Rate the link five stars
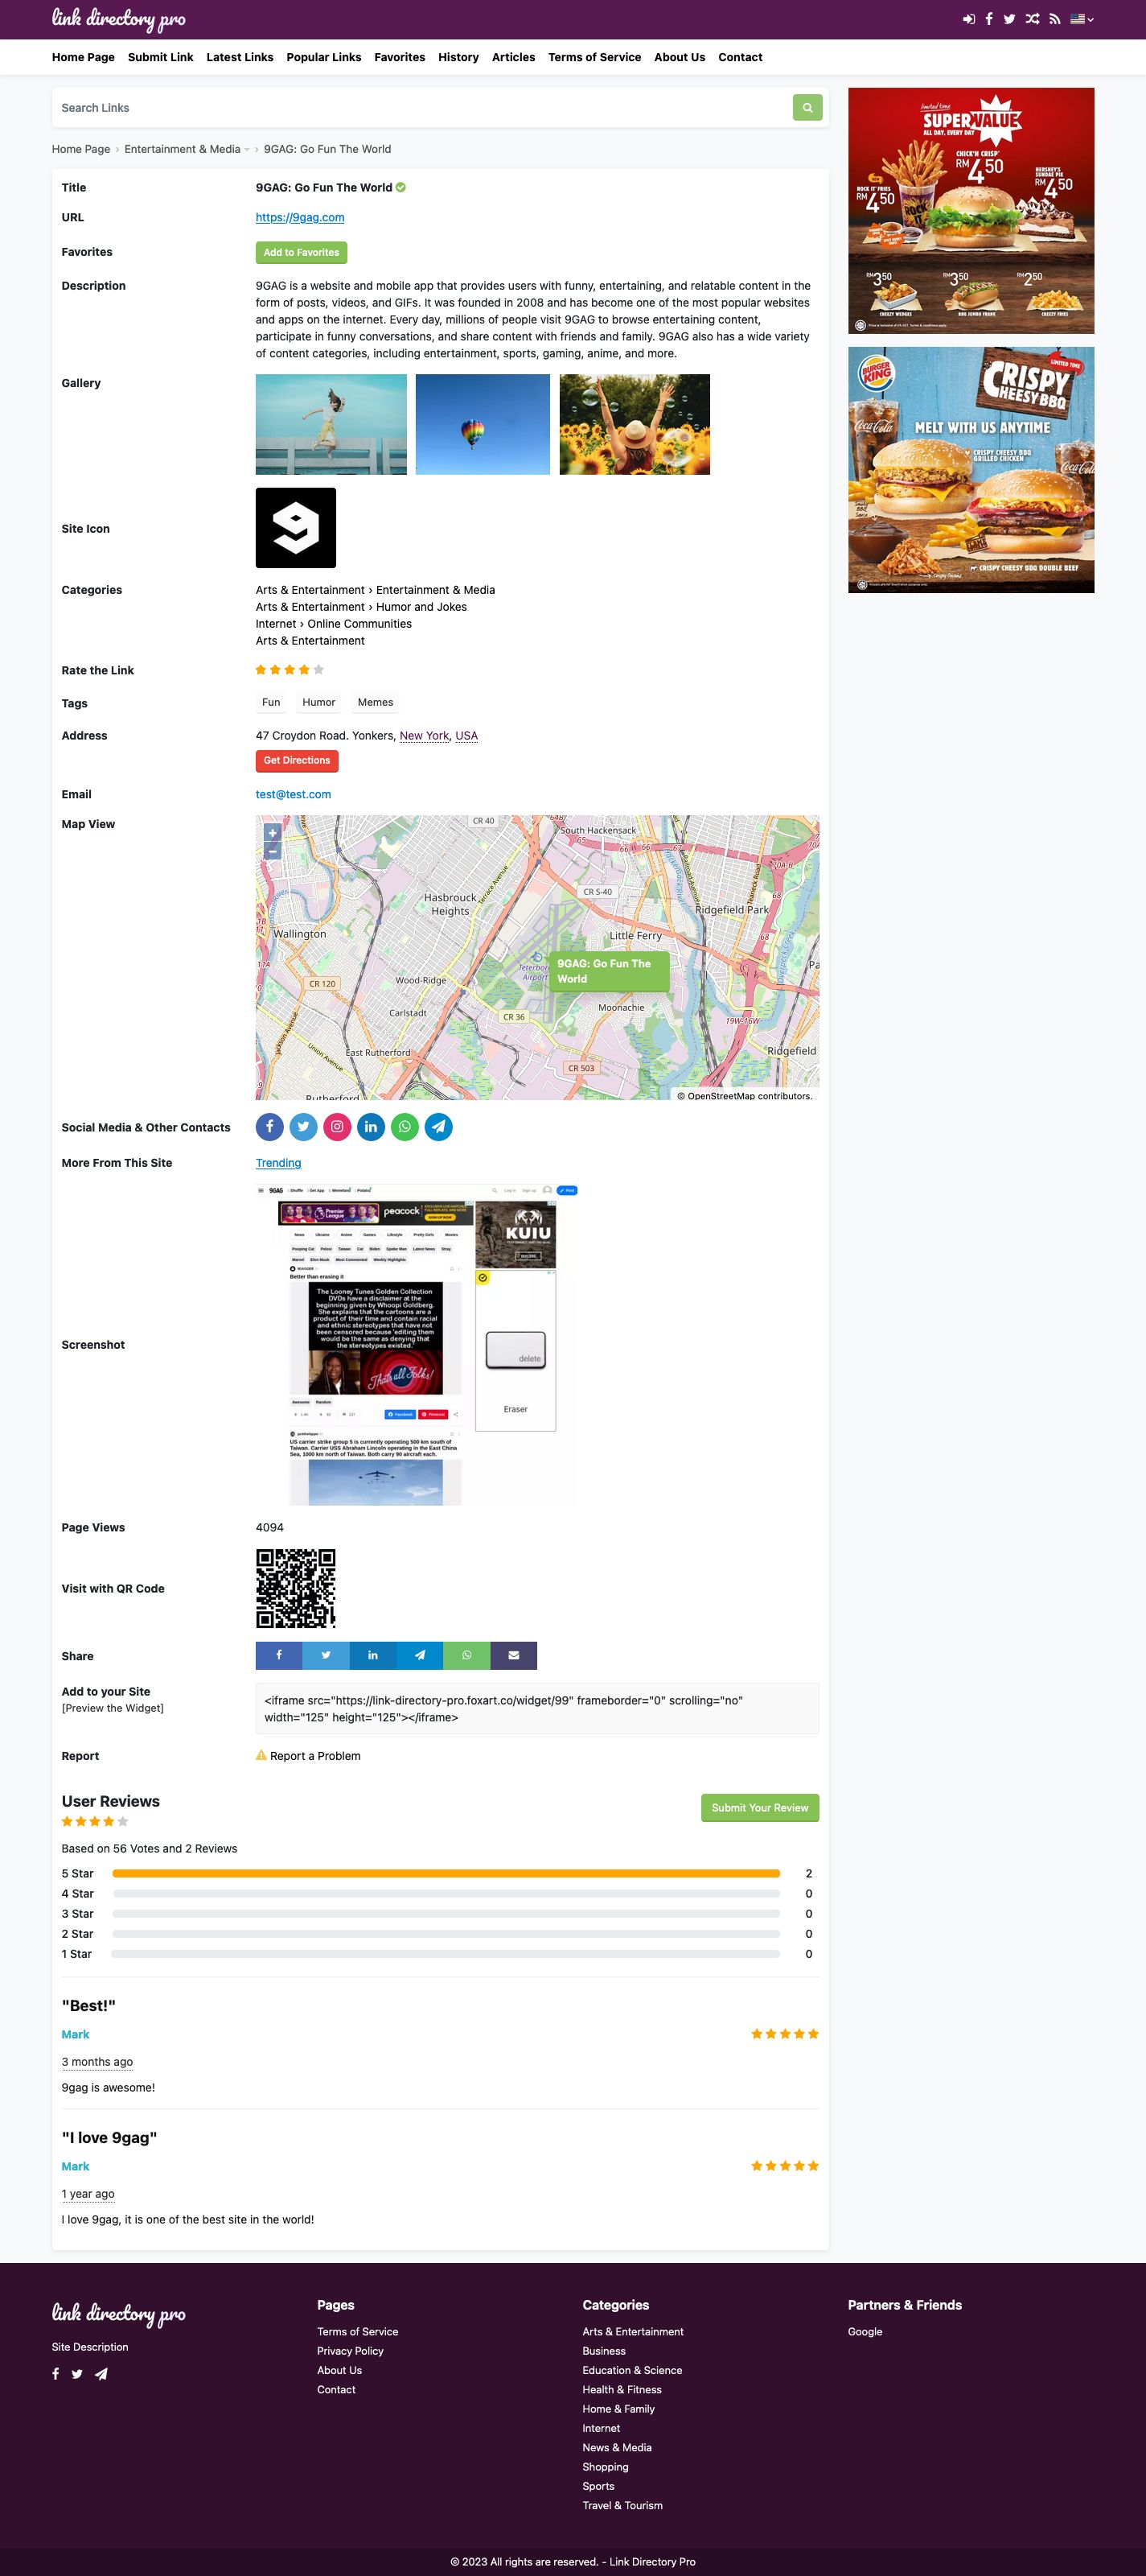This screenshot has width=1146, height=2576. coord(318,670)
